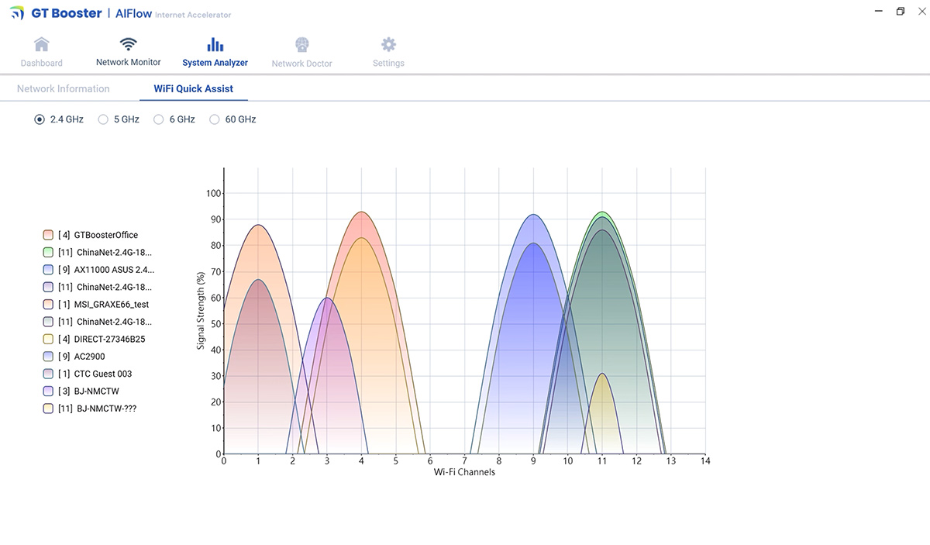
Task: Click the MSI_GRAXE66_test color swatch
Action: coord(48,305)
